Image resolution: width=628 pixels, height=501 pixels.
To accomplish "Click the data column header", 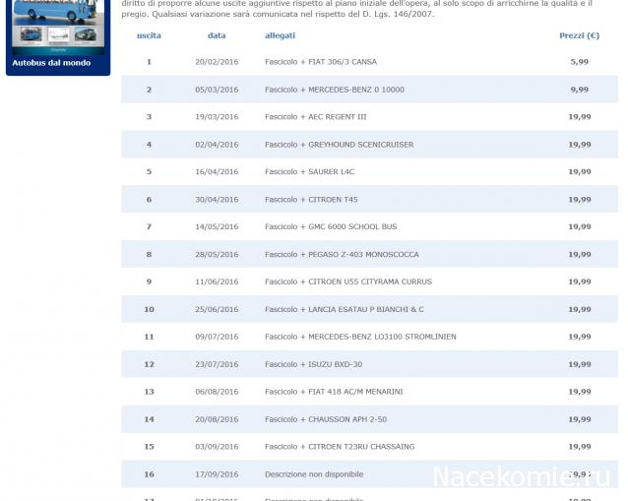I will tap(217, 35).
